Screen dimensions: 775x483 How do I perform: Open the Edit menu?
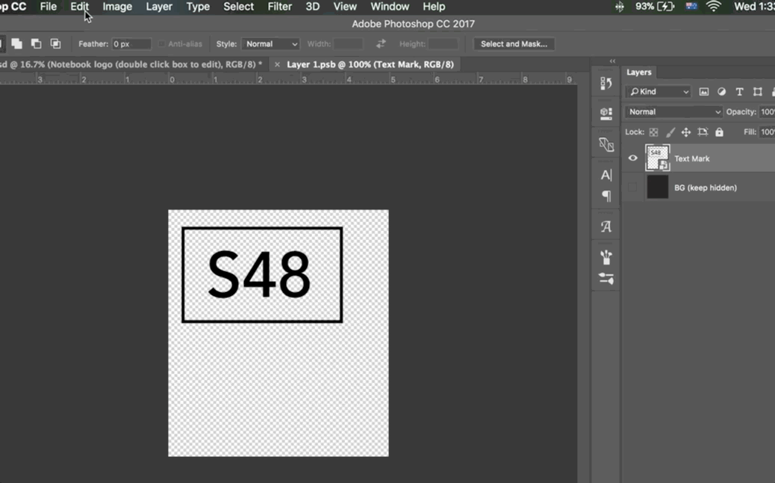click(79, 7)
